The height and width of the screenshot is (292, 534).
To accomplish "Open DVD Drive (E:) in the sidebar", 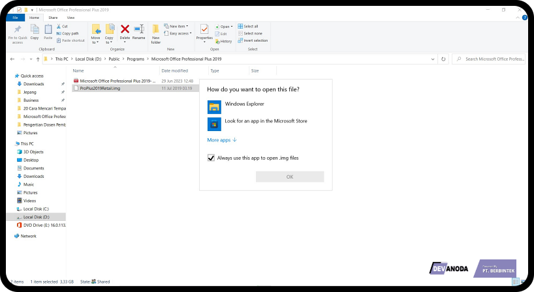I will pyautogui.click(x=44, y=226).
